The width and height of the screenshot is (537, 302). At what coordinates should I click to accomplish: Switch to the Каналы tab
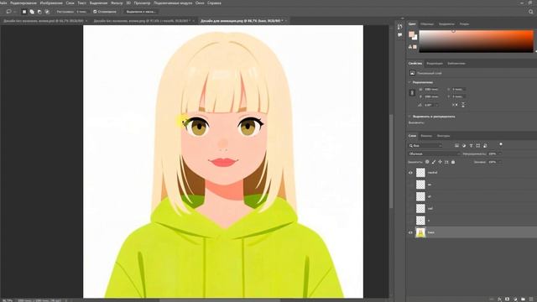pyautogui.click(x=426, y=136)
